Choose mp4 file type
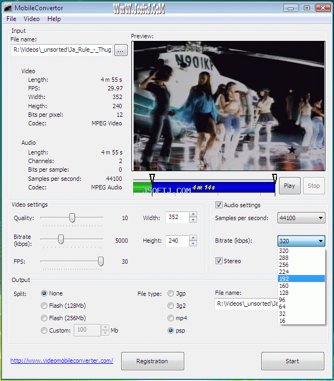Viewport: 334px width, 381px height. (x=171, y=318)
